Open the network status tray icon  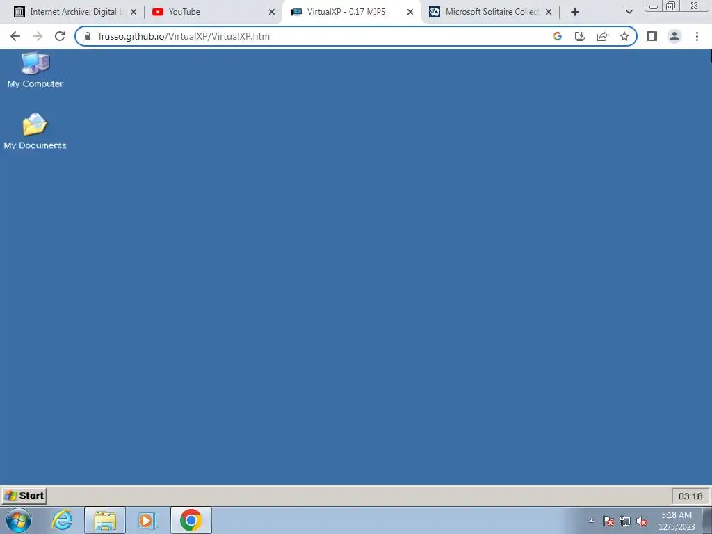pyautogui.click(x=625, y=521)
